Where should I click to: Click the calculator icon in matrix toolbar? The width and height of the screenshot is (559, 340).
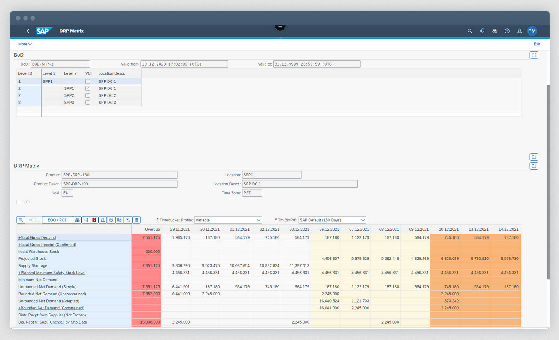point(137,220)
